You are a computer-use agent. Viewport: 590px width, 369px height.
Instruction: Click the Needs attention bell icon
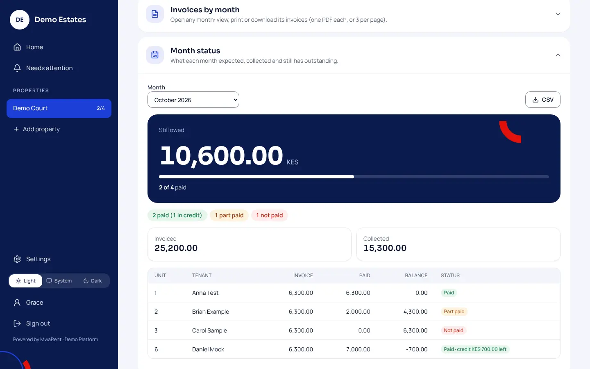(17, 68)
